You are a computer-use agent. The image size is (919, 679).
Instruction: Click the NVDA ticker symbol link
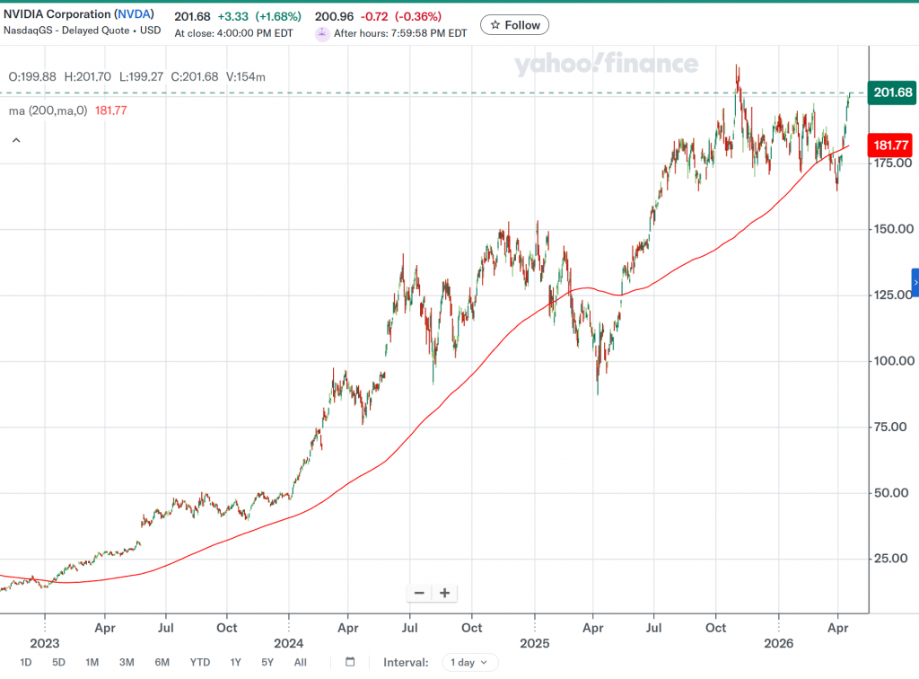coord(135,14)
